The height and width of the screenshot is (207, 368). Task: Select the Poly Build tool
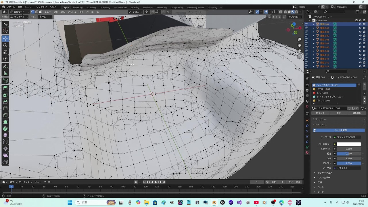pyautogui.click(x=5, y=122)
